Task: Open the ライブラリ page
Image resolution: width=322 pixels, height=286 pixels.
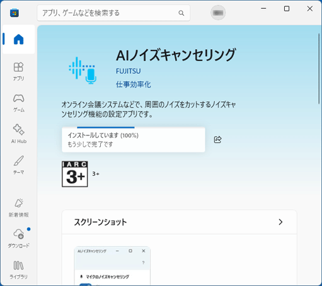Action: click(x=18, y=270)
